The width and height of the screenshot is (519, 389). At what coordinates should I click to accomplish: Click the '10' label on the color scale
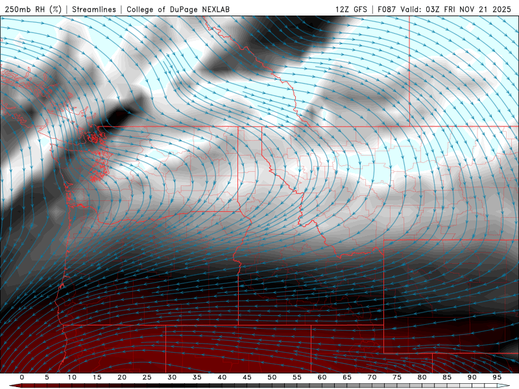click(72, 377)
